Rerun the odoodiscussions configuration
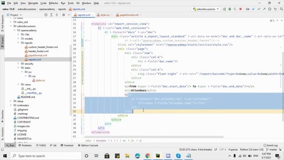This screenshot has width=284, height=160. tap(225, 9)
